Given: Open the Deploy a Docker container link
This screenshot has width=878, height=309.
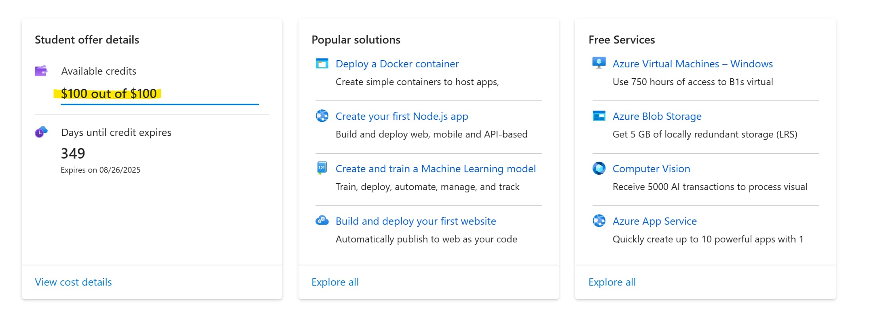Looking at the screenshot, I should (397, 64).
